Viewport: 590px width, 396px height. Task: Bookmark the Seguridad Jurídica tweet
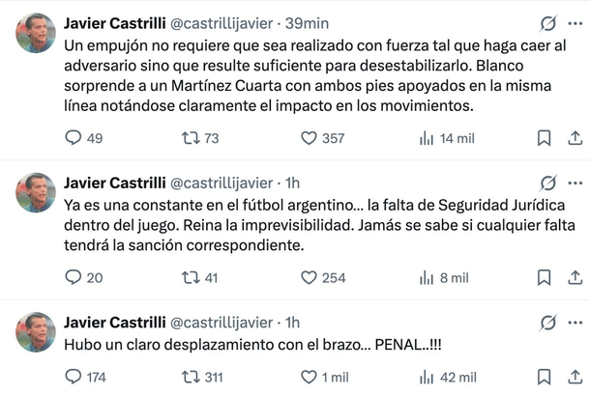click(545, 278)
